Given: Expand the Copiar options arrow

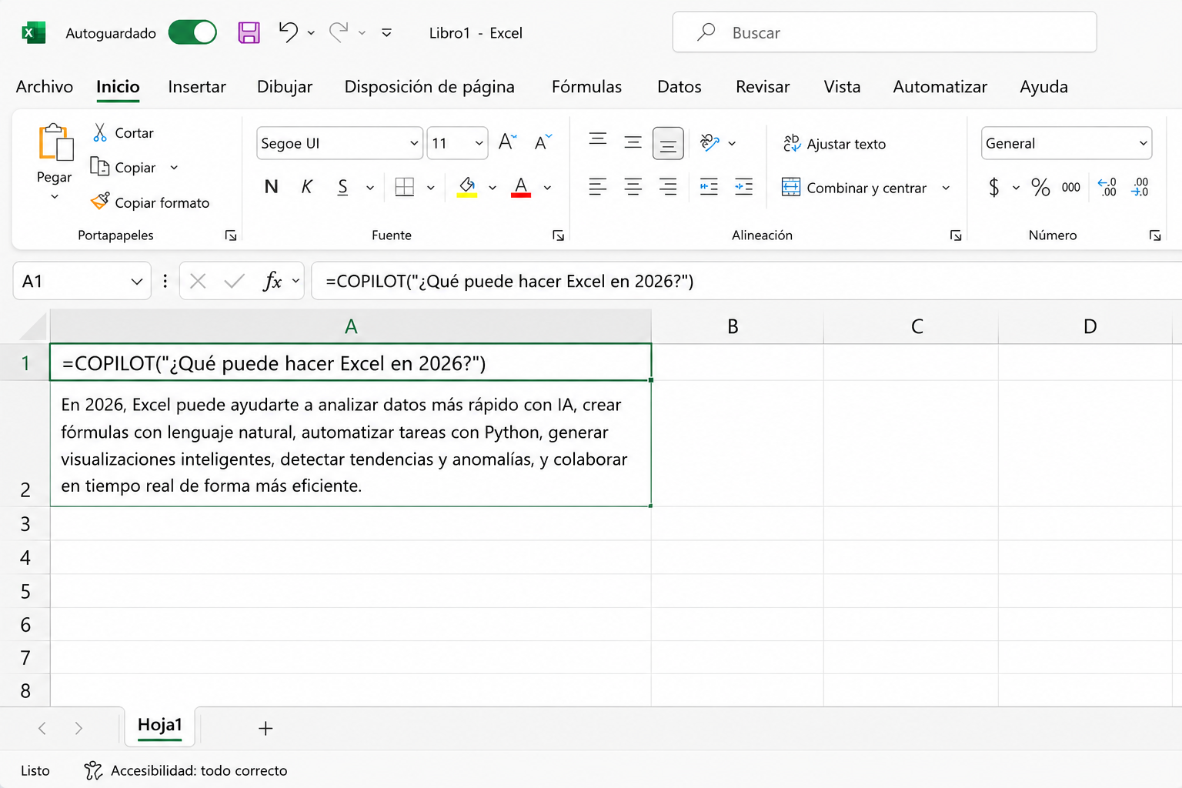Looking at the screenshot, I should (x=174, y=167).
